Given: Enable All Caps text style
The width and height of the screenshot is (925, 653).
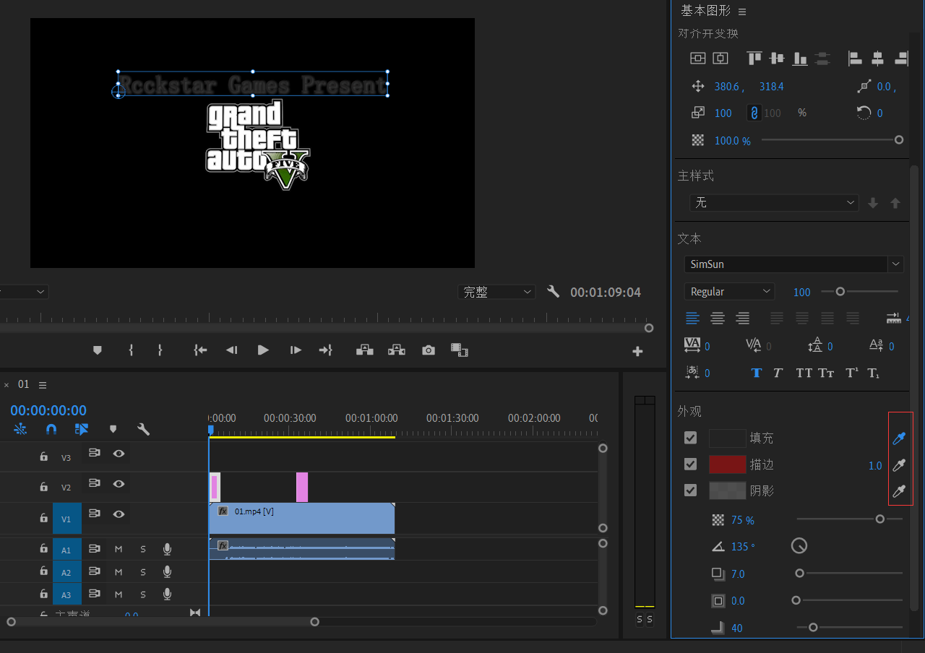Looking at the screenshot, I should point(804,373).
